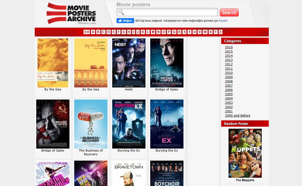Select letter H in alphabet bar
The image size is (302, 186).
tap(129, 32)
